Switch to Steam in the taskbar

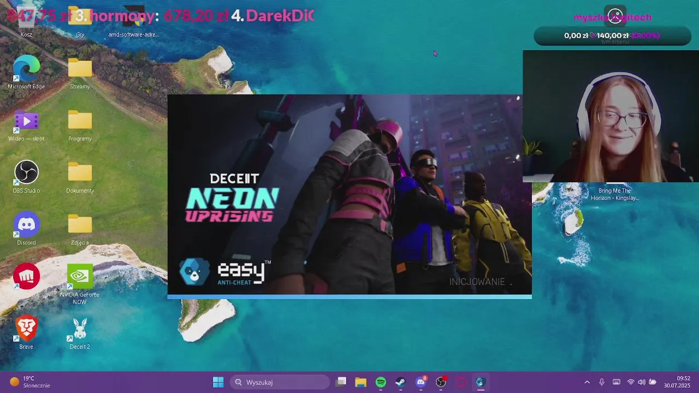[401, 382]
